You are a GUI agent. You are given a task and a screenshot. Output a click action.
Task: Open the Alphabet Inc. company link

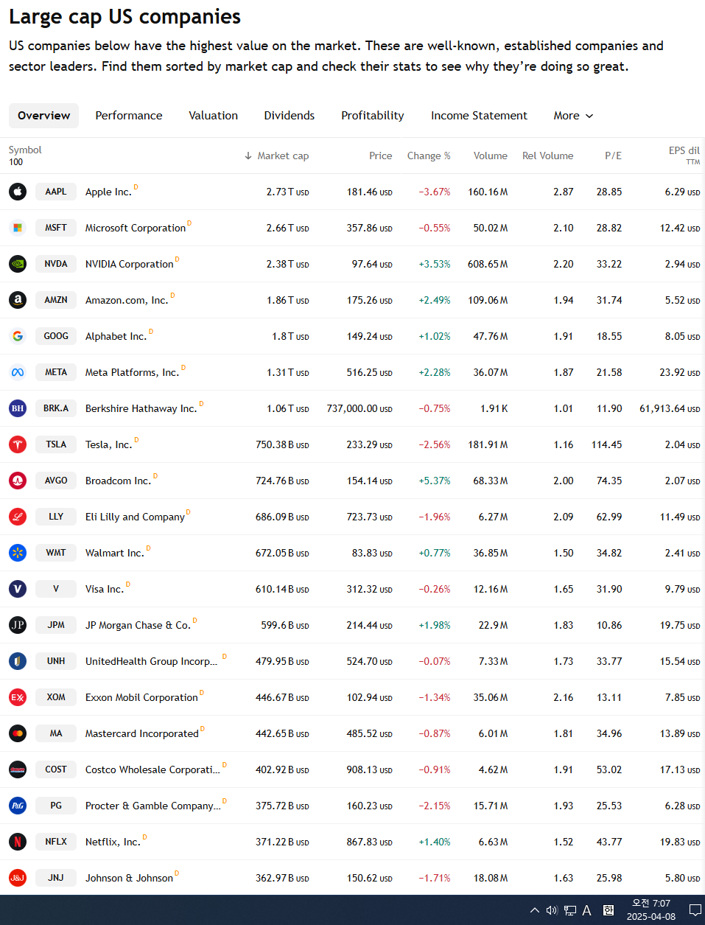click(116, 337)
